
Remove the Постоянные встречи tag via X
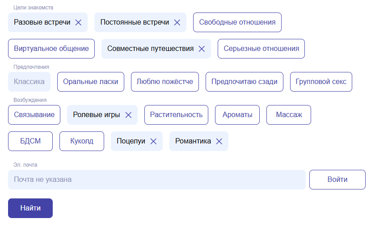pyautogui.click(x=177, y=22)
